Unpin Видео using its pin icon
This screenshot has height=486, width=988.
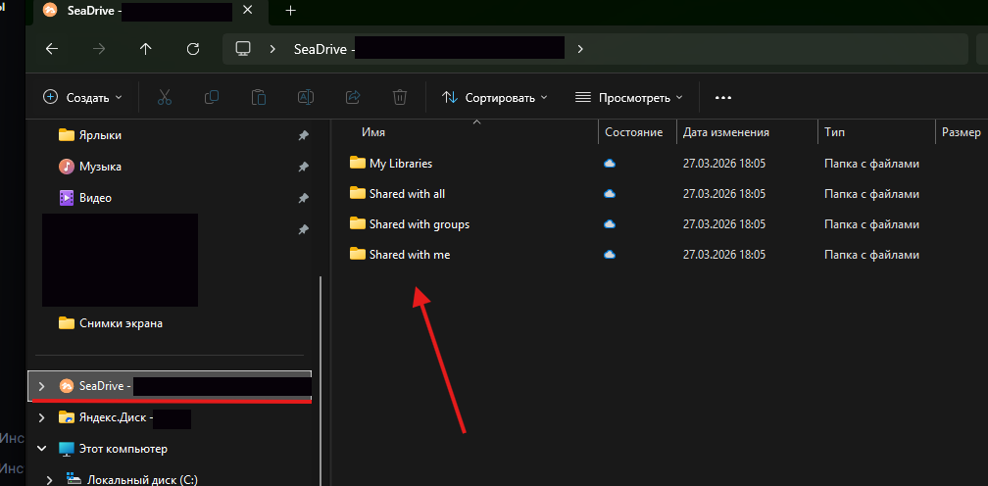pyautogui.click(x=303, y=198)
